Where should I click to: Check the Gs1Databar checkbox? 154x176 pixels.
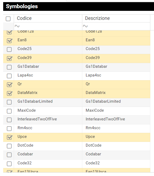coord(9,67)
